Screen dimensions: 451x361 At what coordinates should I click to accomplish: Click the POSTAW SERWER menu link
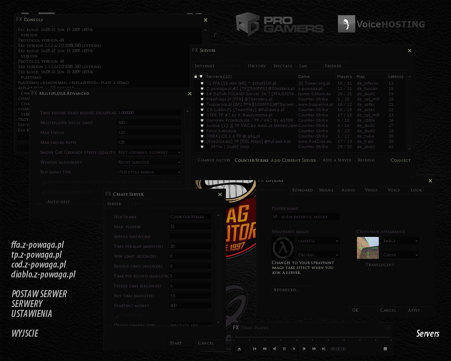tap(39, 294)
